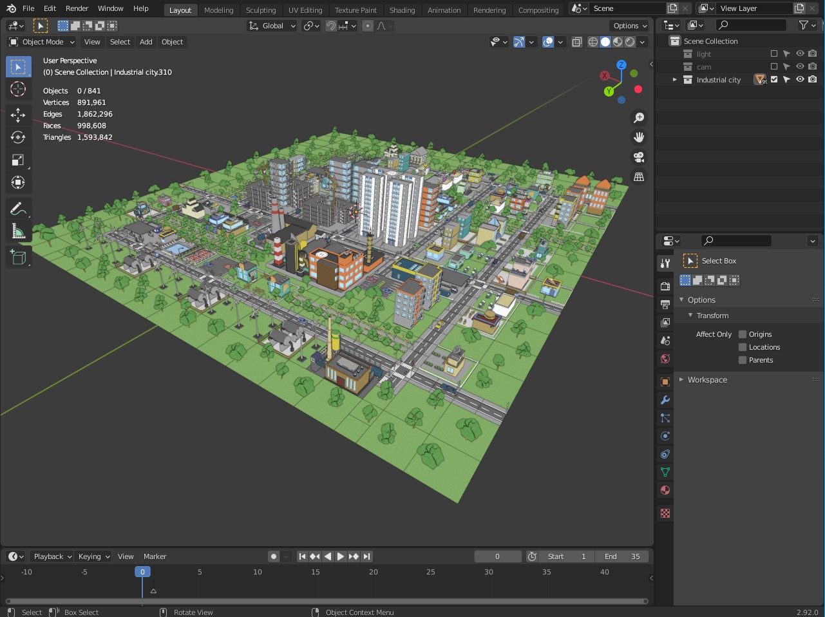
Task: Choose the Add Cube tool
Action: pyautogui.click(x=18, y=258)
